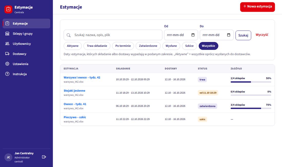Screen dimensions: 282x167
Task: Select the Wysłane filter chip
Action: [x=171, y=46]
